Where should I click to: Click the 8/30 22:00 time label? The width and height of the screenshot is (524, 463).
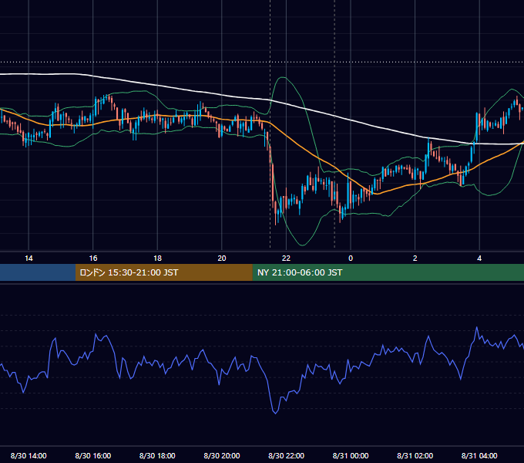click(x=287, y=455)
